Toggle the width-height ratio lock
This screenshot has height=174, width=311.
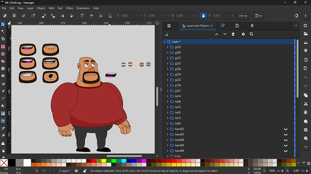click(203, 16)
